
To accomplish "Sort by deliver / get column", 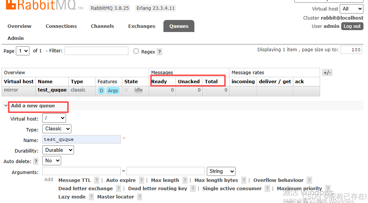I will click(275, 81).
